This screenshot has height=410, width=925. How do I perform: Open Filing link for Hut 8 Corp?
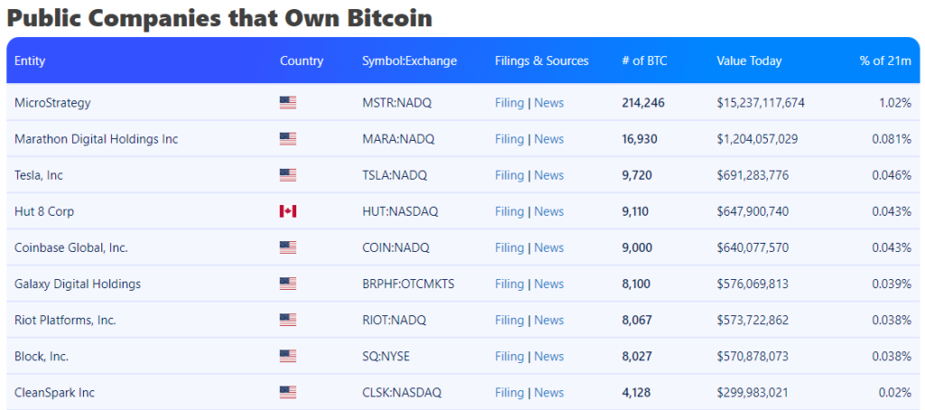(509, 211)
